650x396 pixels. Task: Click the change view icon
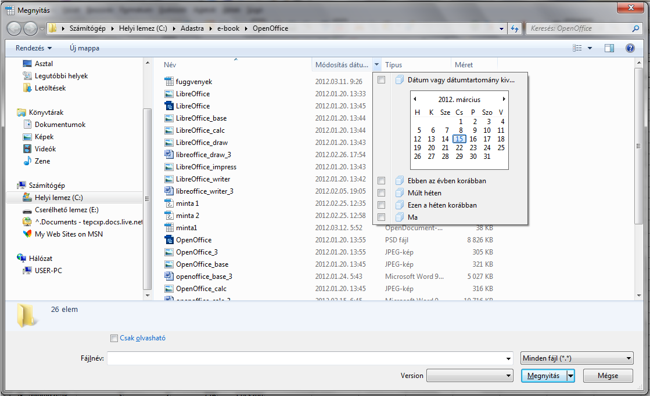[577, 48]
